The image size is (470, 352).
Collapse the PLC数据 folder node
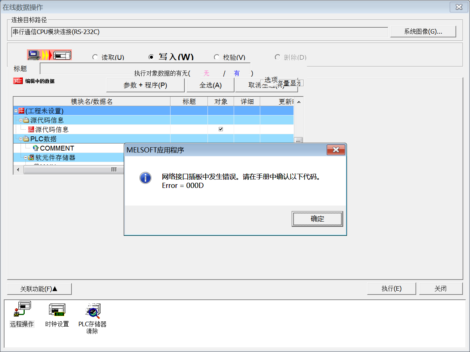(x=21, y=139)
